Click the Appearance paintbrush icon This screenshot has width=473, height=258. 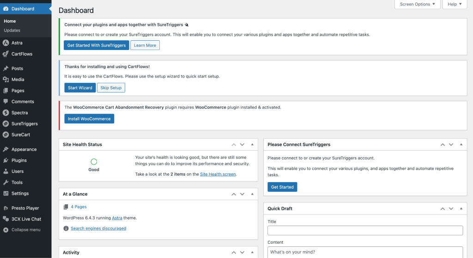tap(6, 149)
